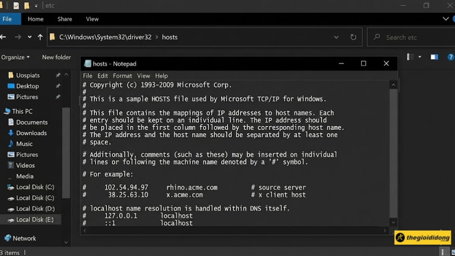Click the blue help question mark icon
This screenshot has height=256, width=455.
[450, 57]
